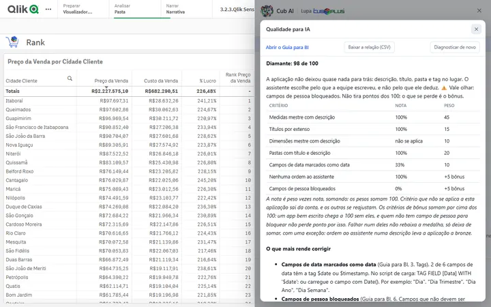Select Nova Iguaçu city

pyautogui.click(x=19, y=145)
